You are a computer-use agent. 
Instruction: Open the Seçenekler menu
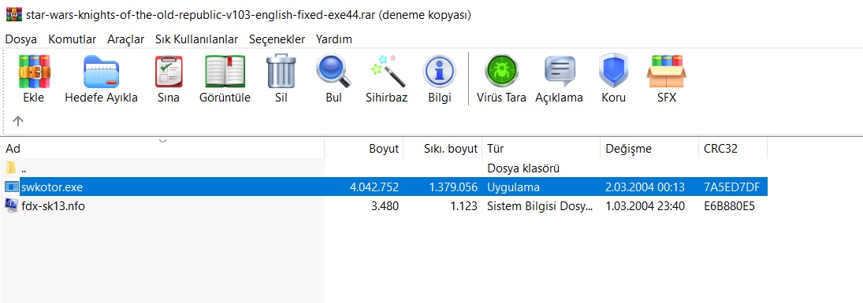(x=277, y=39)
